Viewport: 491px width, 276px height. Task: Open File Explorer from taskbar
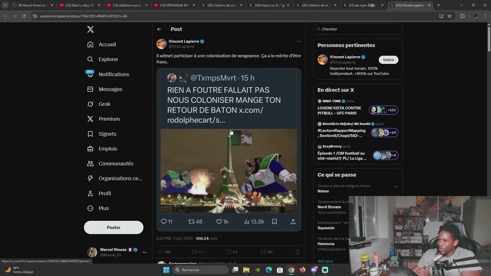[246, 270]
